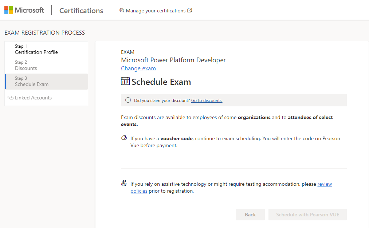Go to Step 1 Certification Profile

pyautogui.click(x=46, y=50)
